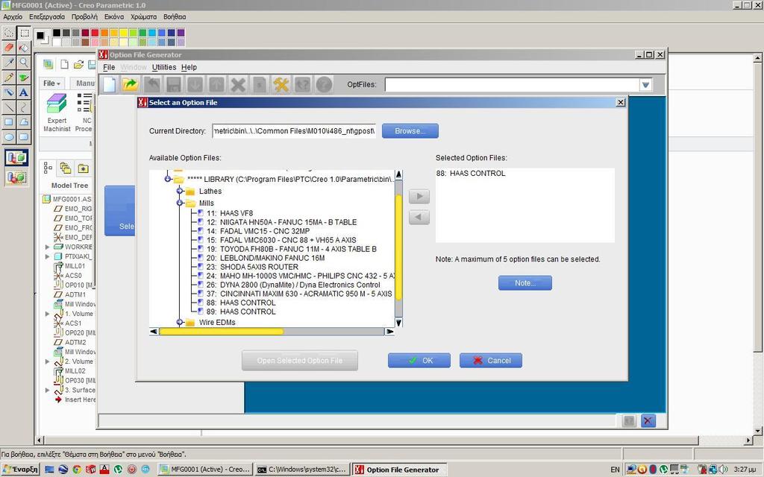Expand the 1. Volume node in Model Tree

pos(47,314)
